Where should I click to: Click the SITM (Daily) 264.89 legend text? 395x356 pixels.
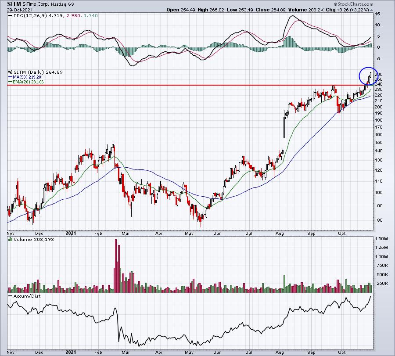[x=38, y=72]
